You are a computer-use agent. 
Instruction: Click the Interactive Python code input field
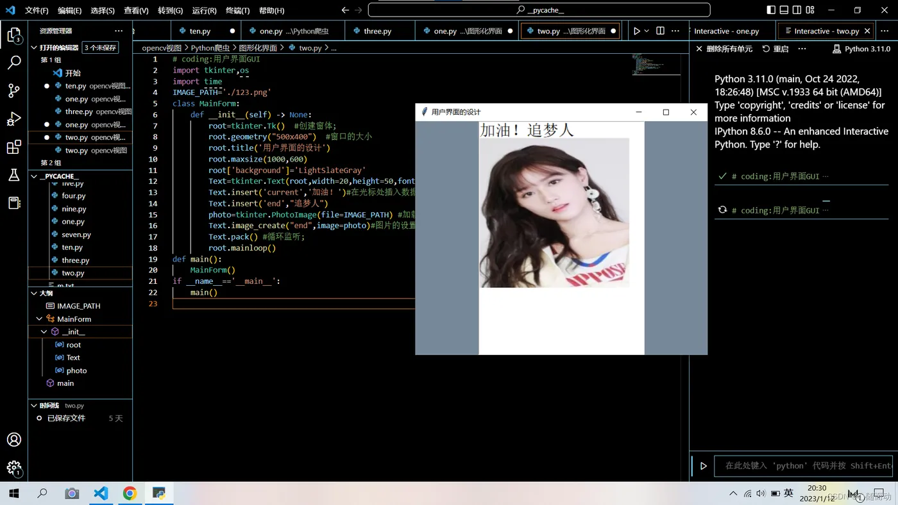pyautogui.click(x=804, y=466)
